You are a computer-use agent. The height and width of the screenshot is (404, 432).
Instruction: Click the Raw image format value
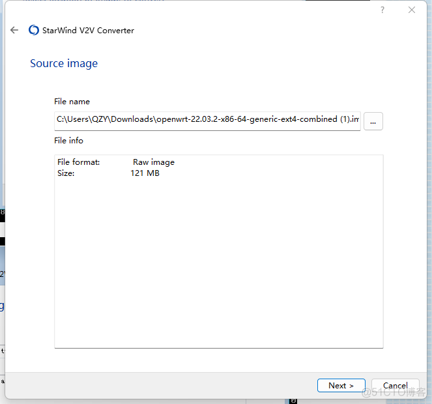(x=154, y=162)
